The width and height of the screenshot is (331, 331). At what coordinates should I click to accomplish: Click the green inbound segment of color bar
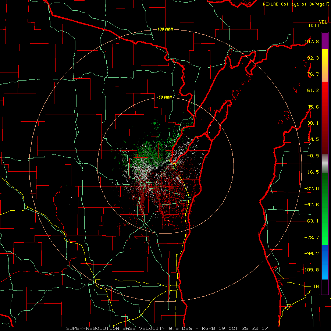(325, 209)
